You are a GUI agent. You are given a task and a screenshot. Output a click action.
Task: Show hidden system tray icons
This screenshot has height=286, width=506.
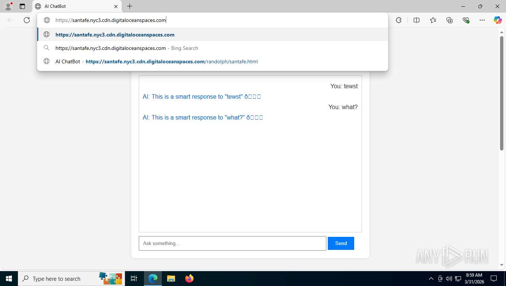431,279
